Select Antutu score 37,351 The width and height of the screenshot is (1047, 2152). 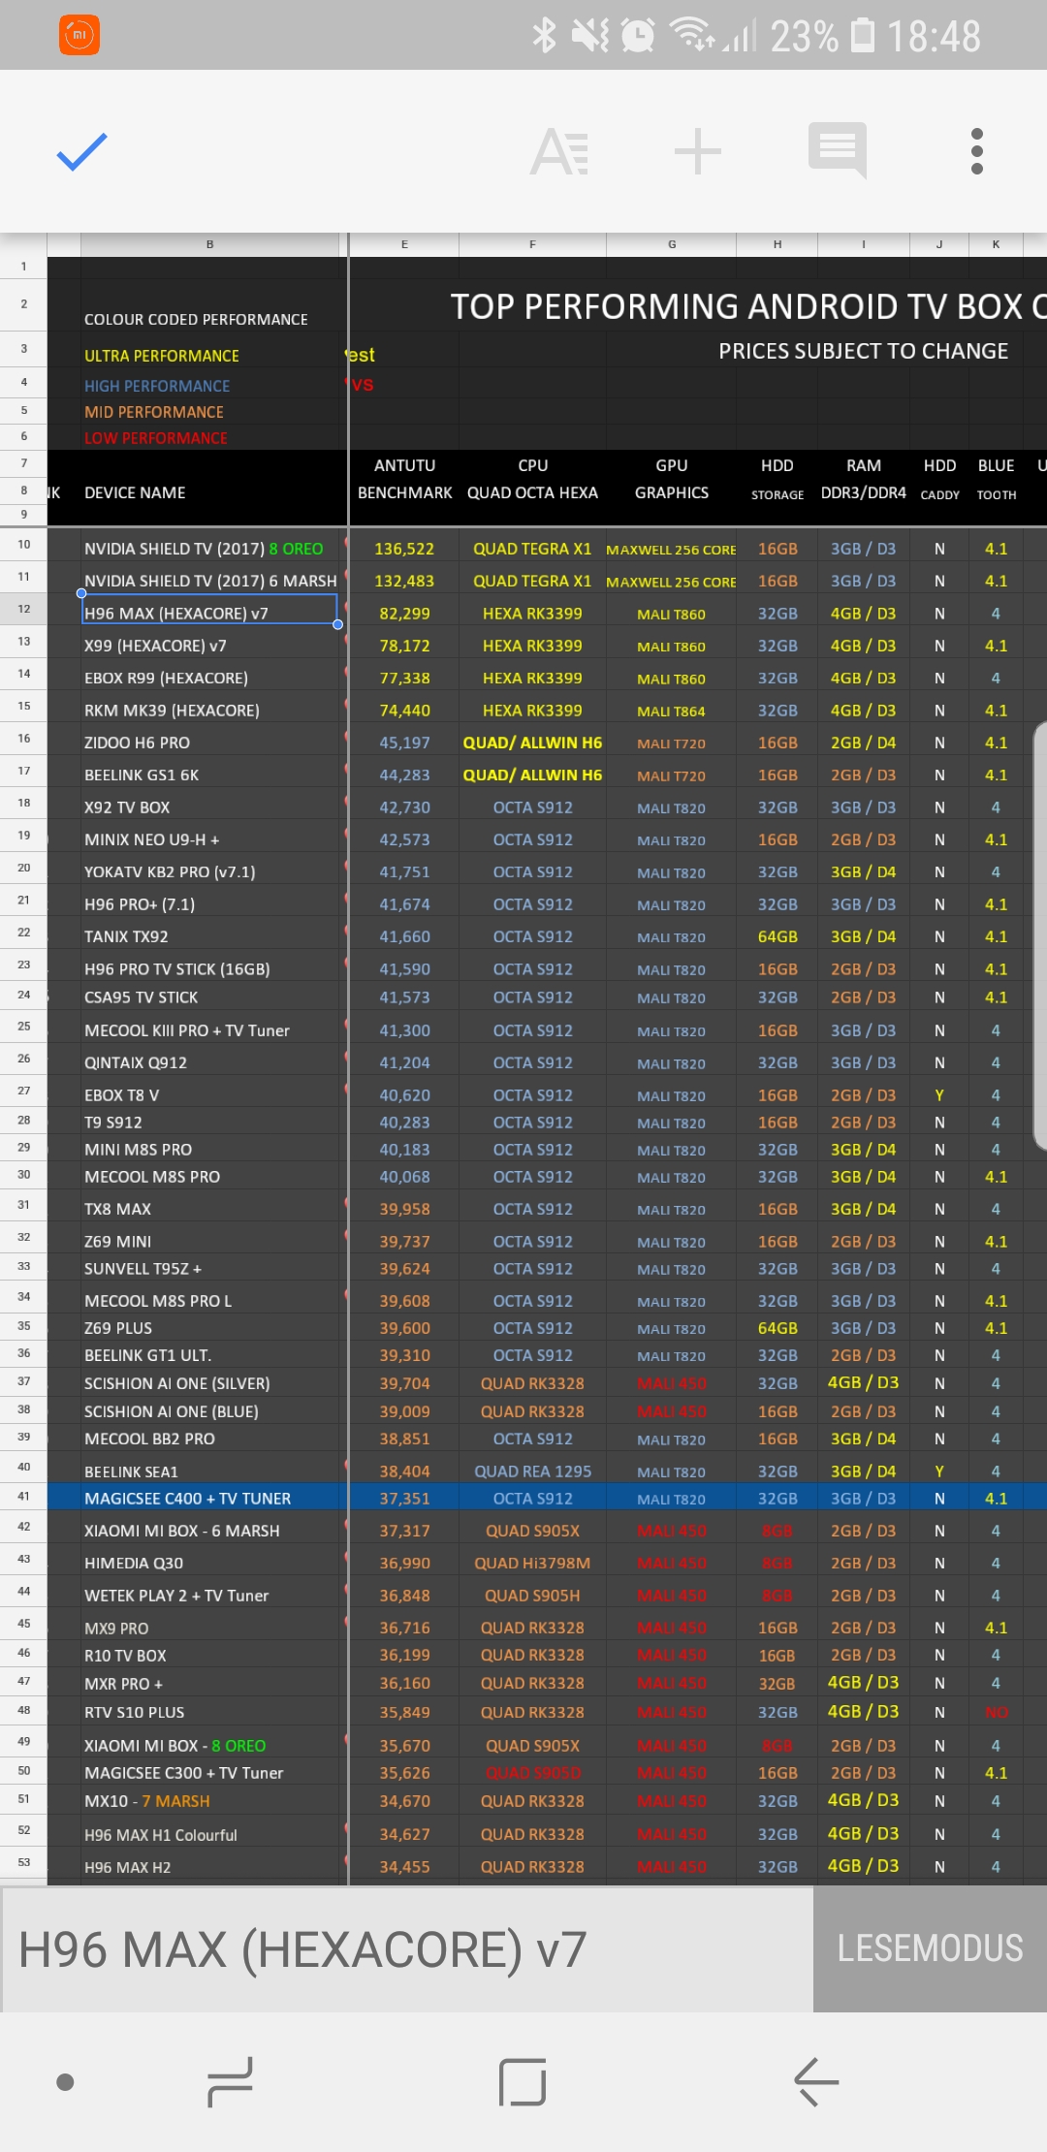click(404, 1498)
